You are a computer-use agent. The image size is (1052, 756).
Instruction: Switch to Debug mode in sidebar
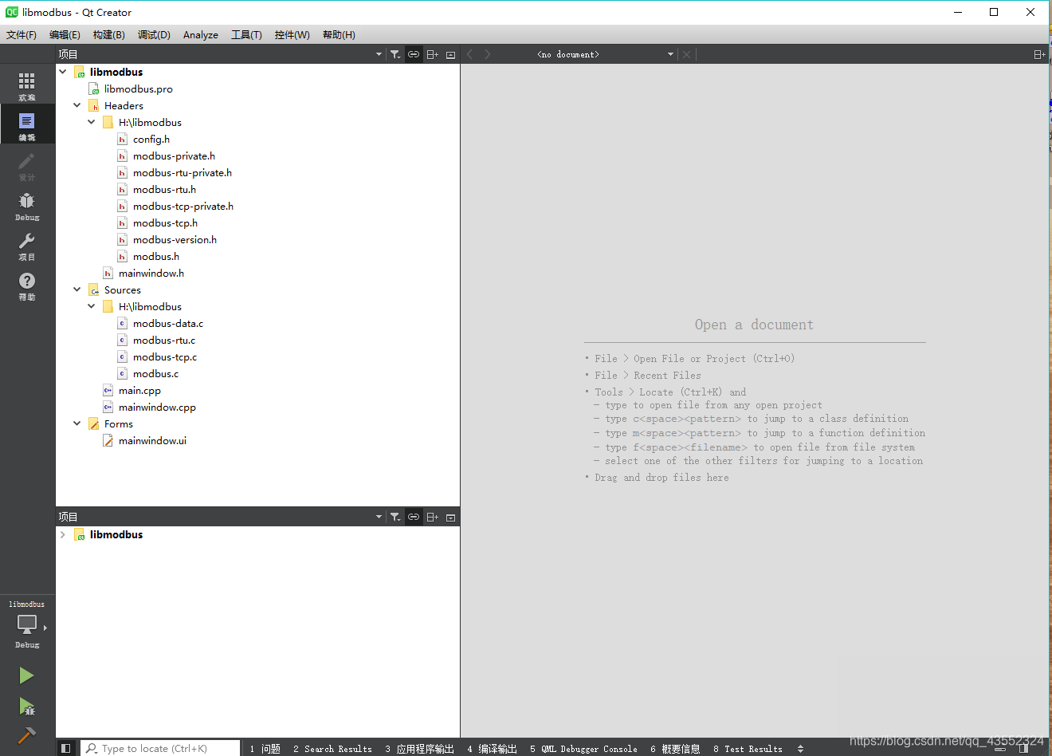pos(27,205)
